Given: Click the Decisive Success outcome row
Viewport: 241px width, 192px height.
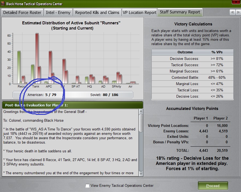Looking at the screenshot, I should pos(192,59).
